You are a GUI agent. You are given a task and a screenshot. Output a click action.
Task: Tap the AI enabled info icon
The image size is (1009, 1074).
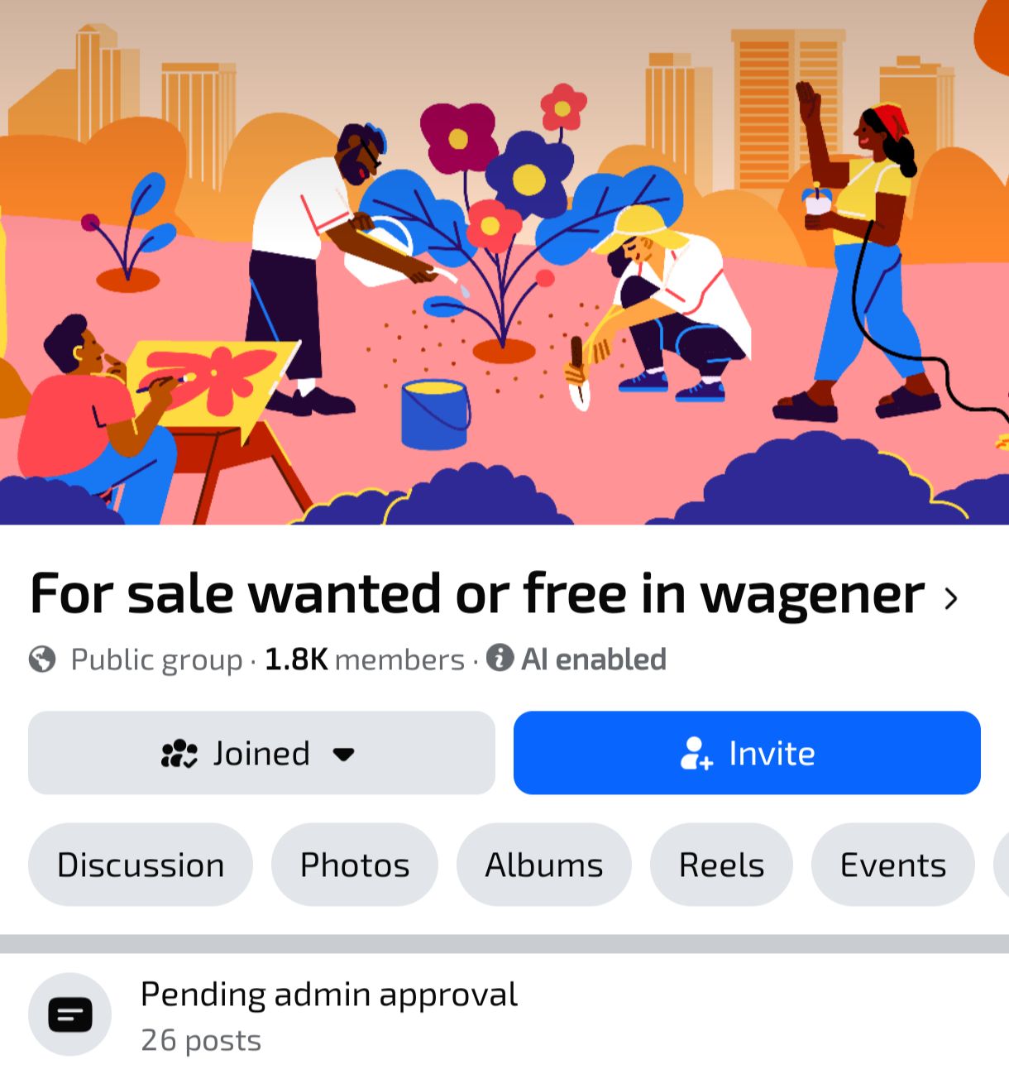tap(500, 658)
